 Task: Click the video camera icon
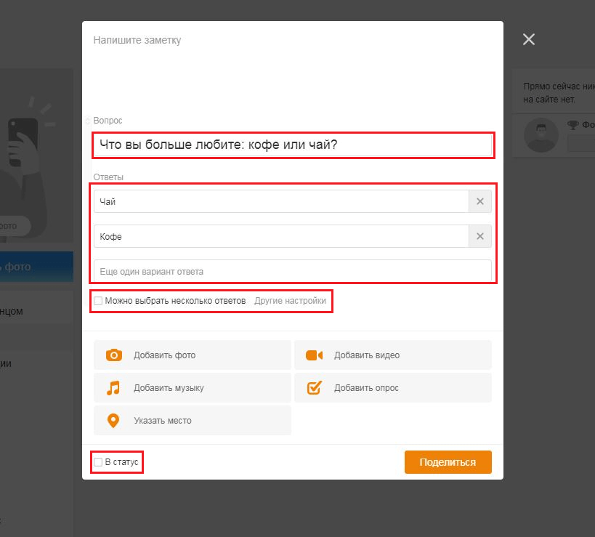(x=314, y=355)
